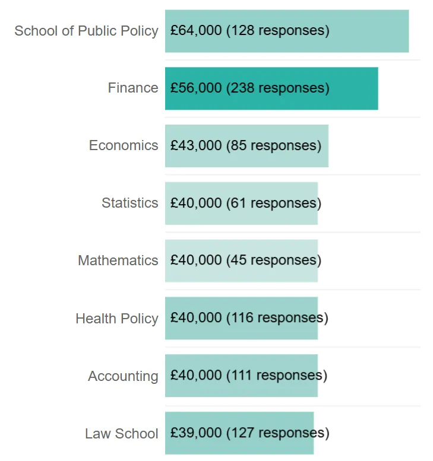433x461 pixels.
Task: Select the "£39,000 (127 responses)" data label
Action: [x=249, y=433]
